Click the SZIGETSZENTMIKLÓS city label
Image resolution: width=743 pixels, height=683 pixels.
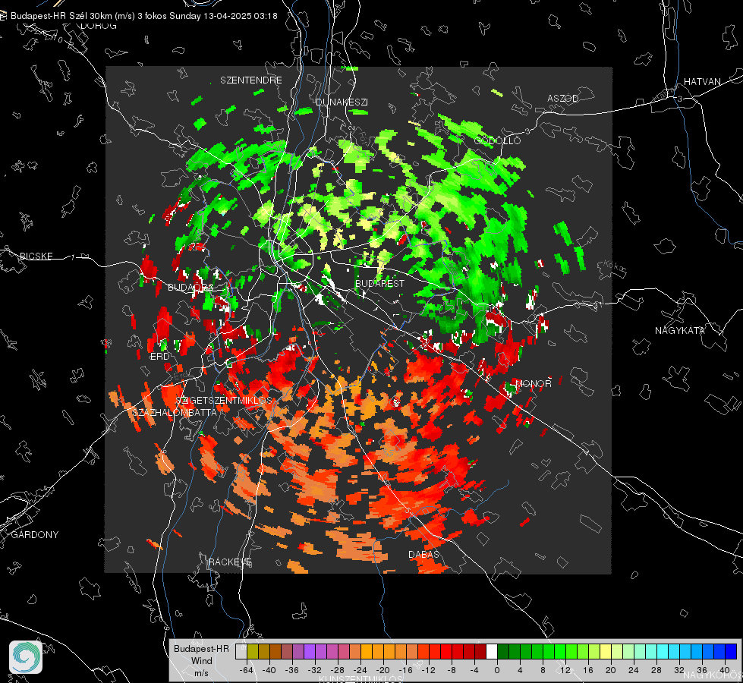[x=224, y=400]
